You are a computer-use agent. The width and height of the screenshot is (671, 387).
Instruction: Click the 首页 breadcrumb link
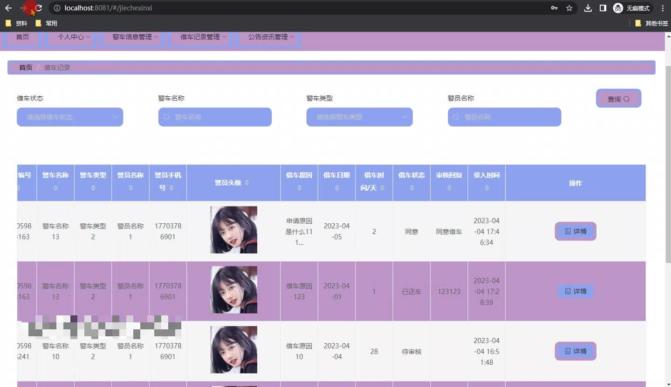tap(25, 67)
